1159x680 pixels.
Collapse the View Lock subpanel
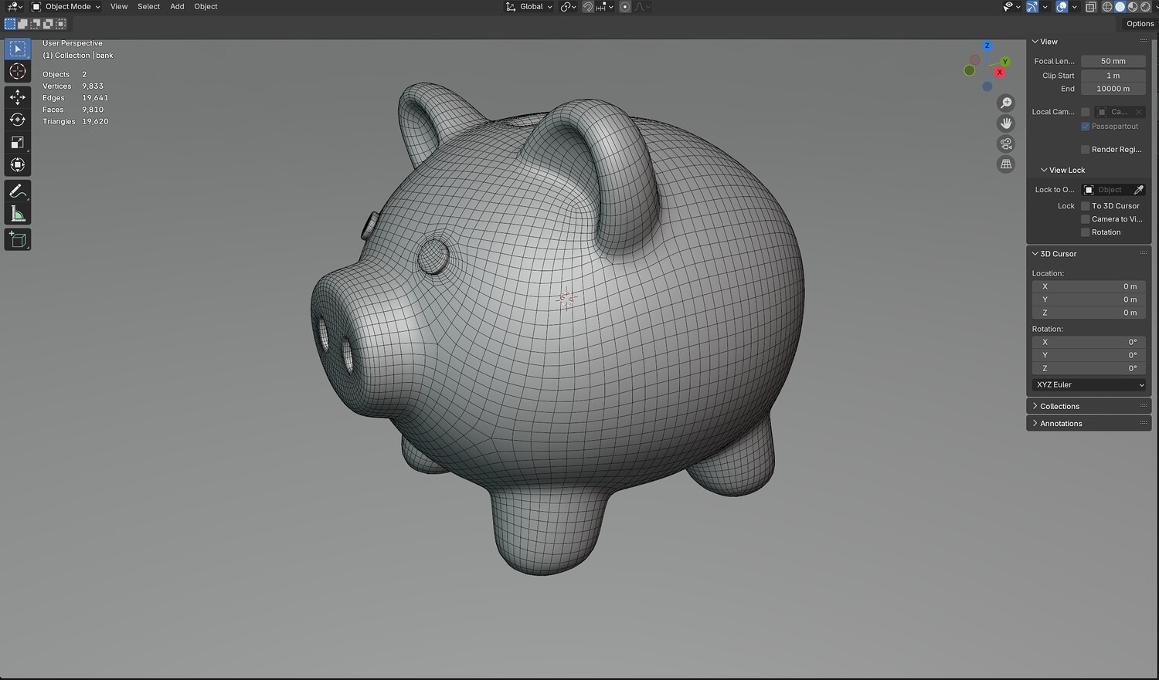(x=1062, y=170)
